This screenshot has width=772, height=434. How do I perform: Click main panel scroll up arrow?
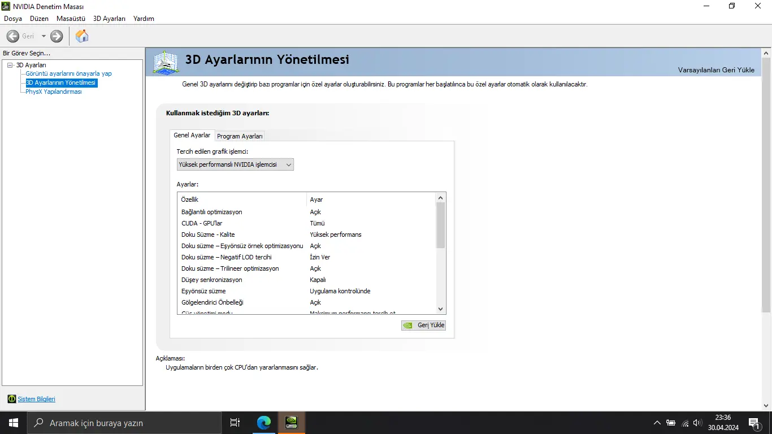pyautogui.click(x=766, y=53)
